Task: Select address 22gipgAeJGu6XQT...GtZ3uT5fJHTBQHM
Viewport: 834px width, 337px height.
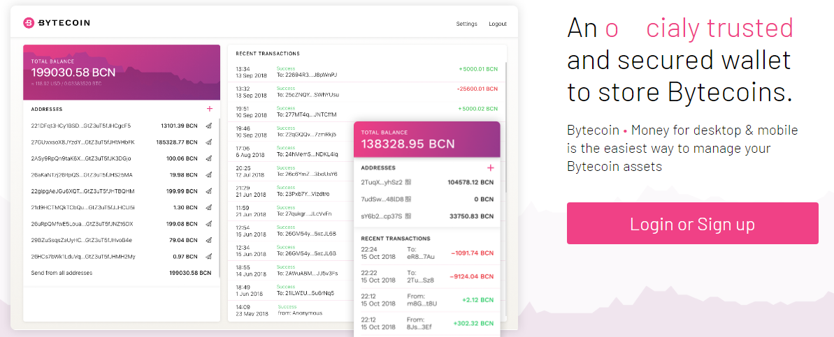Action: point(82,191)
